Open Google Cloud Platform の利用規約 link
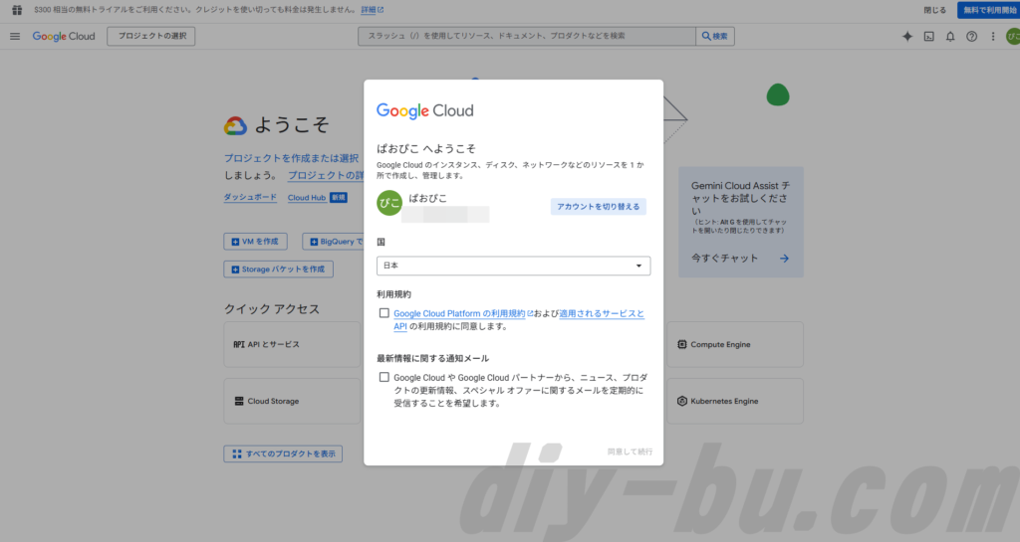This screenshot has height=542, width=1020. [x=459, y=313]
